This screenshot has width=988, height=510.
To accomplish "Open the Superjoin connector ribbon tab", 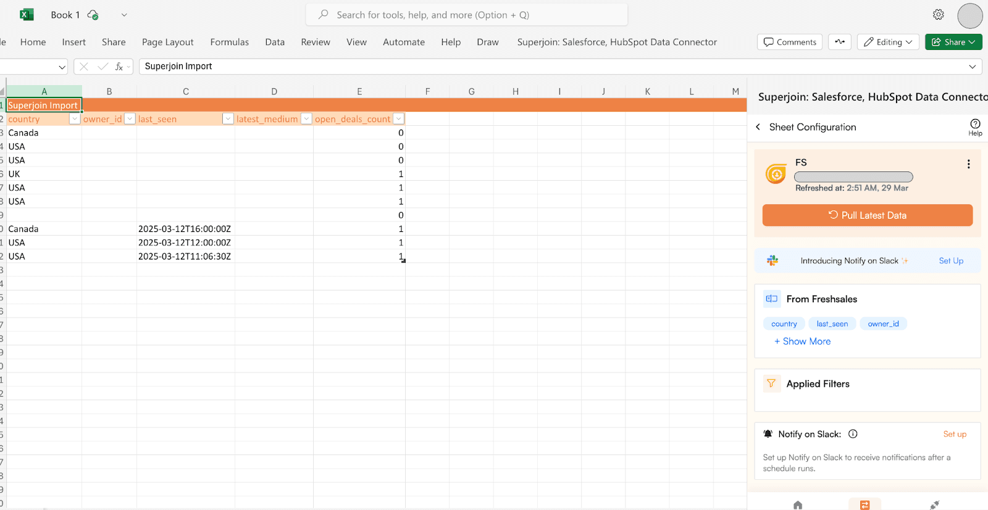I will pos(617,42).
